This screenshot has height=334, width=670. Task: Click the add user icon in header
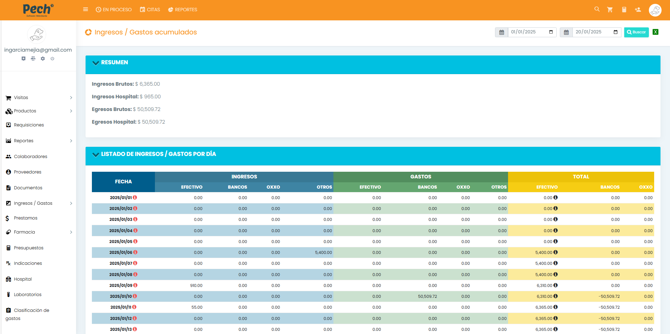[x=638, y=10]
